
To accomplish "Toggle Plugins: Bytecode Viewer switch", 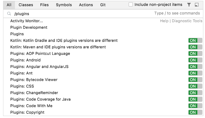I will click(x=195, y=80).
